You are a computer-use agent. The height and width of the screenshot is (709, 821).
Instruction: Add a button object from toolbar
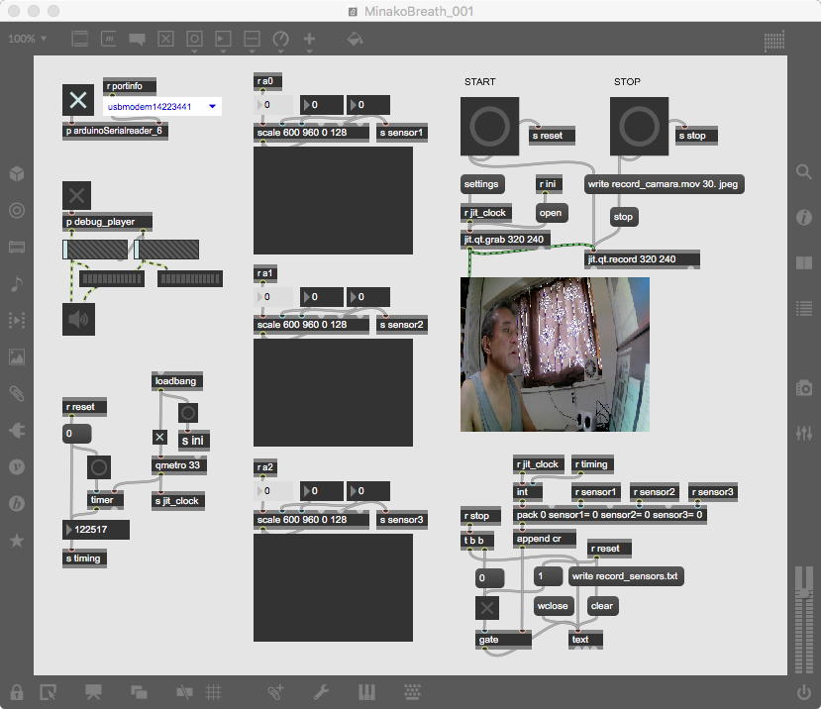coord(194,39)
